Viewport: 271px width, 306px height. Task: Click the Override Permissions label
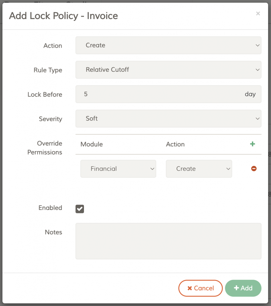click(45, 148)
